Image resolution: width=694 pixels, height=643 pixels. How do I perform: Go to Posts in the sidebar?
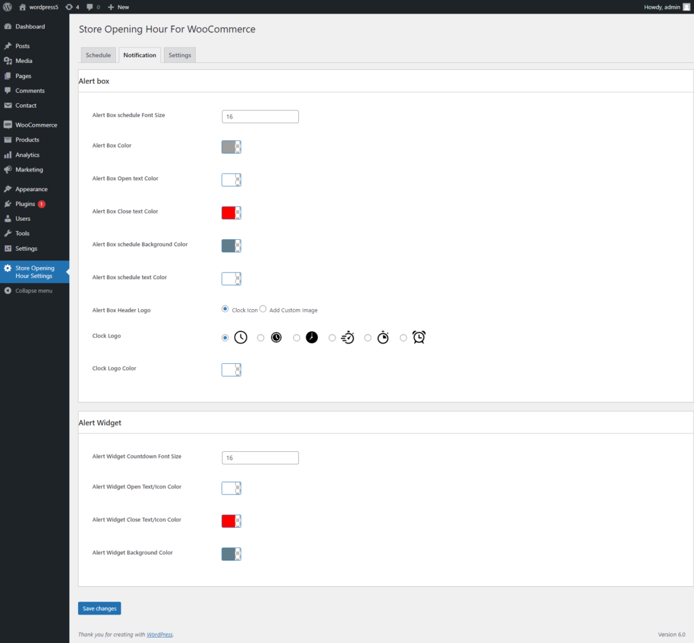[35, 46]
